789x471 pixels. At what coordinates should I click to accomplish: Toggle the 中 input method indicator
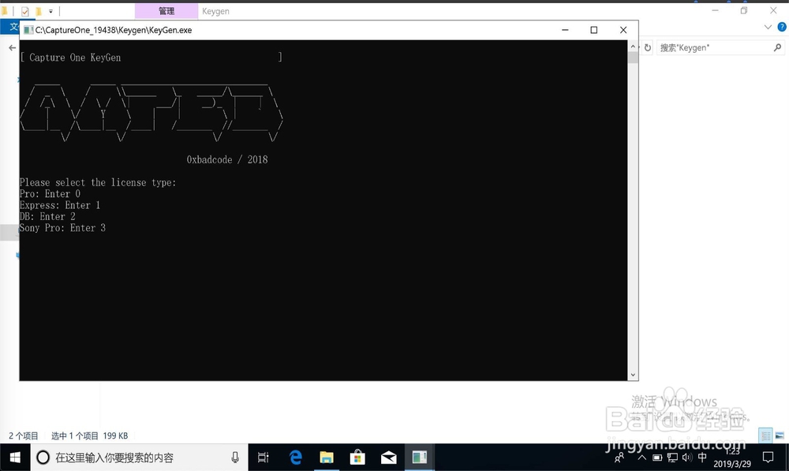click(x=702, y=458)
